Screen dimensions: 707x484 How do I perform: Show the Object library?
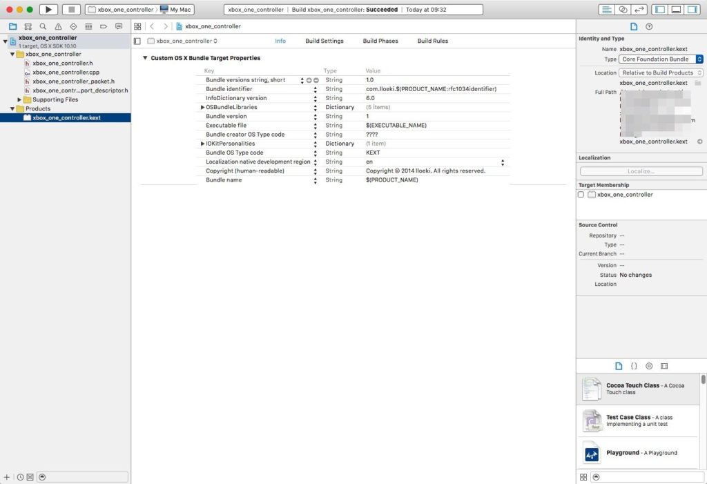tap(649, 366)
